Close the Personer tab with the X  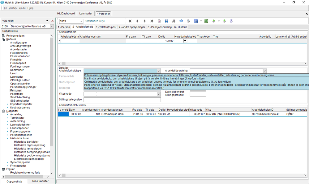[x=307, y=14]
